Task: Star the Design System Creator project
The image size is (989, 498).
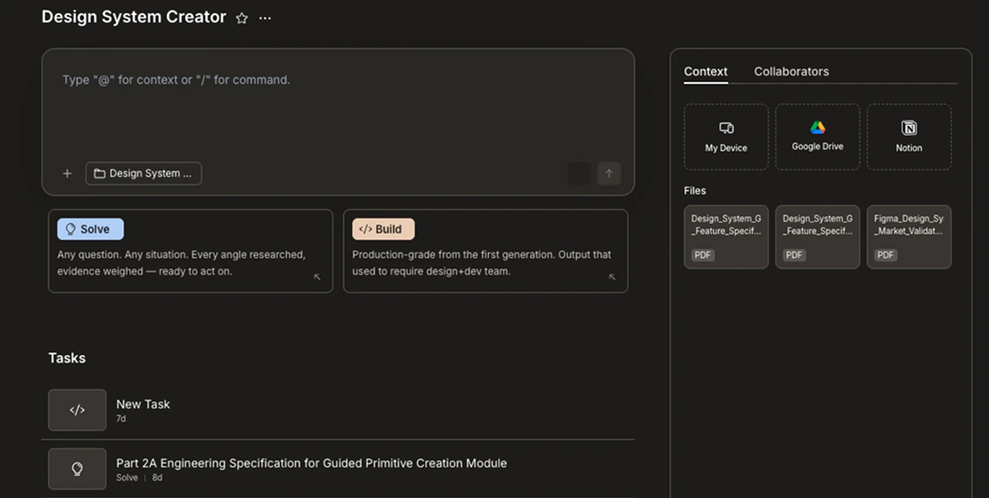Action: (x=242, y=18)
